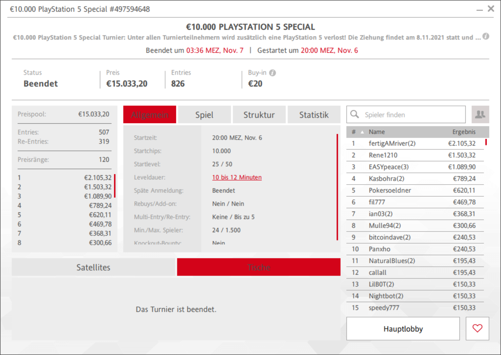Image resolution: width=501 pixels, height=355 pixels.
Task: Click the Buy-in amount €20
Action: click(255, 84)
